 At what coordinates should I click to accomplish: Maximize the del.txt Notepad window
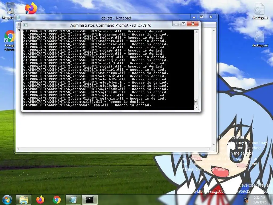[201, 17]
